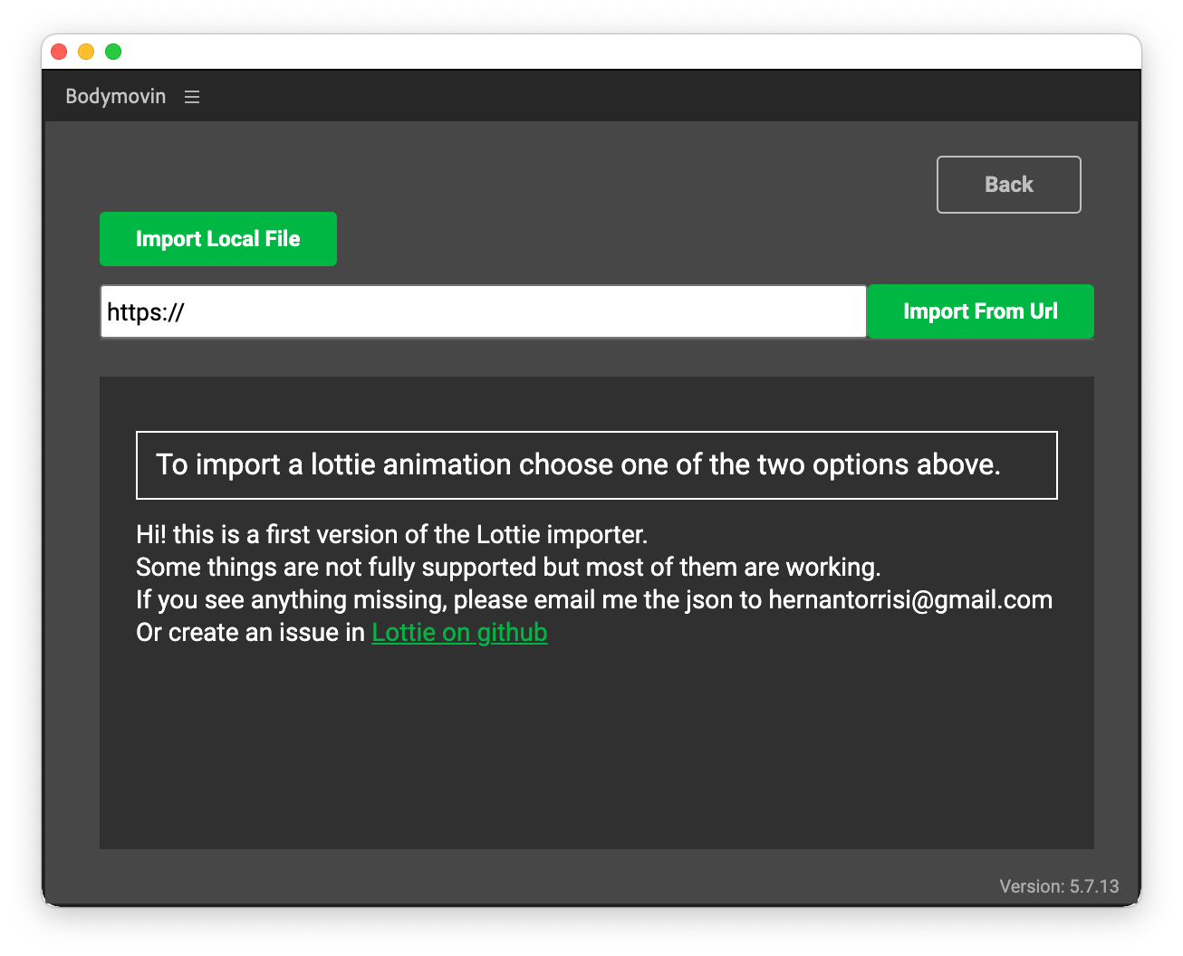The image size is (1183, 956).
Task: Click Import Local File button
Action: coord(218,239)
